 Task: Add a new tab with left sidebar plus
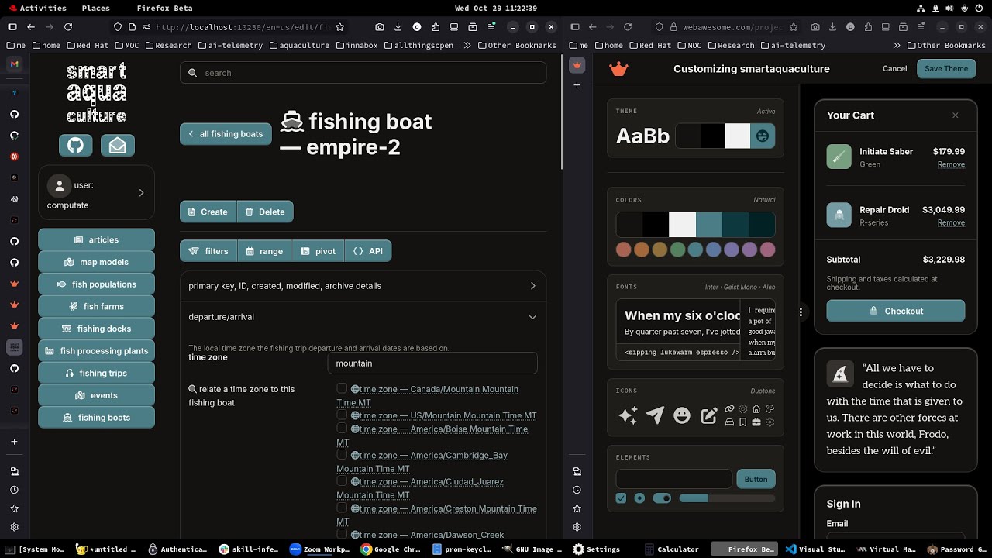pos(14,442)
